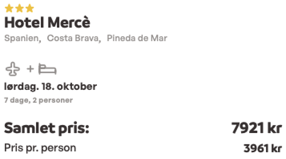This screenshot has height=159, width=286.
Task: Click the second yellow rating star
Action: click(x=19, y=8)
